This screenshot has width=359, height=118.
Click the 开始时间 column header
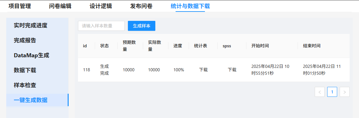point(272,46)
